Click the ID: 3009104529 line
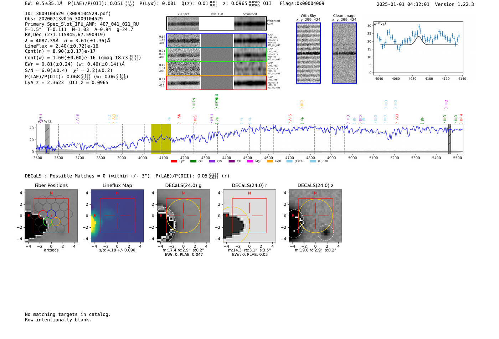Screen dimensions: 499x339 pos(68,14)
